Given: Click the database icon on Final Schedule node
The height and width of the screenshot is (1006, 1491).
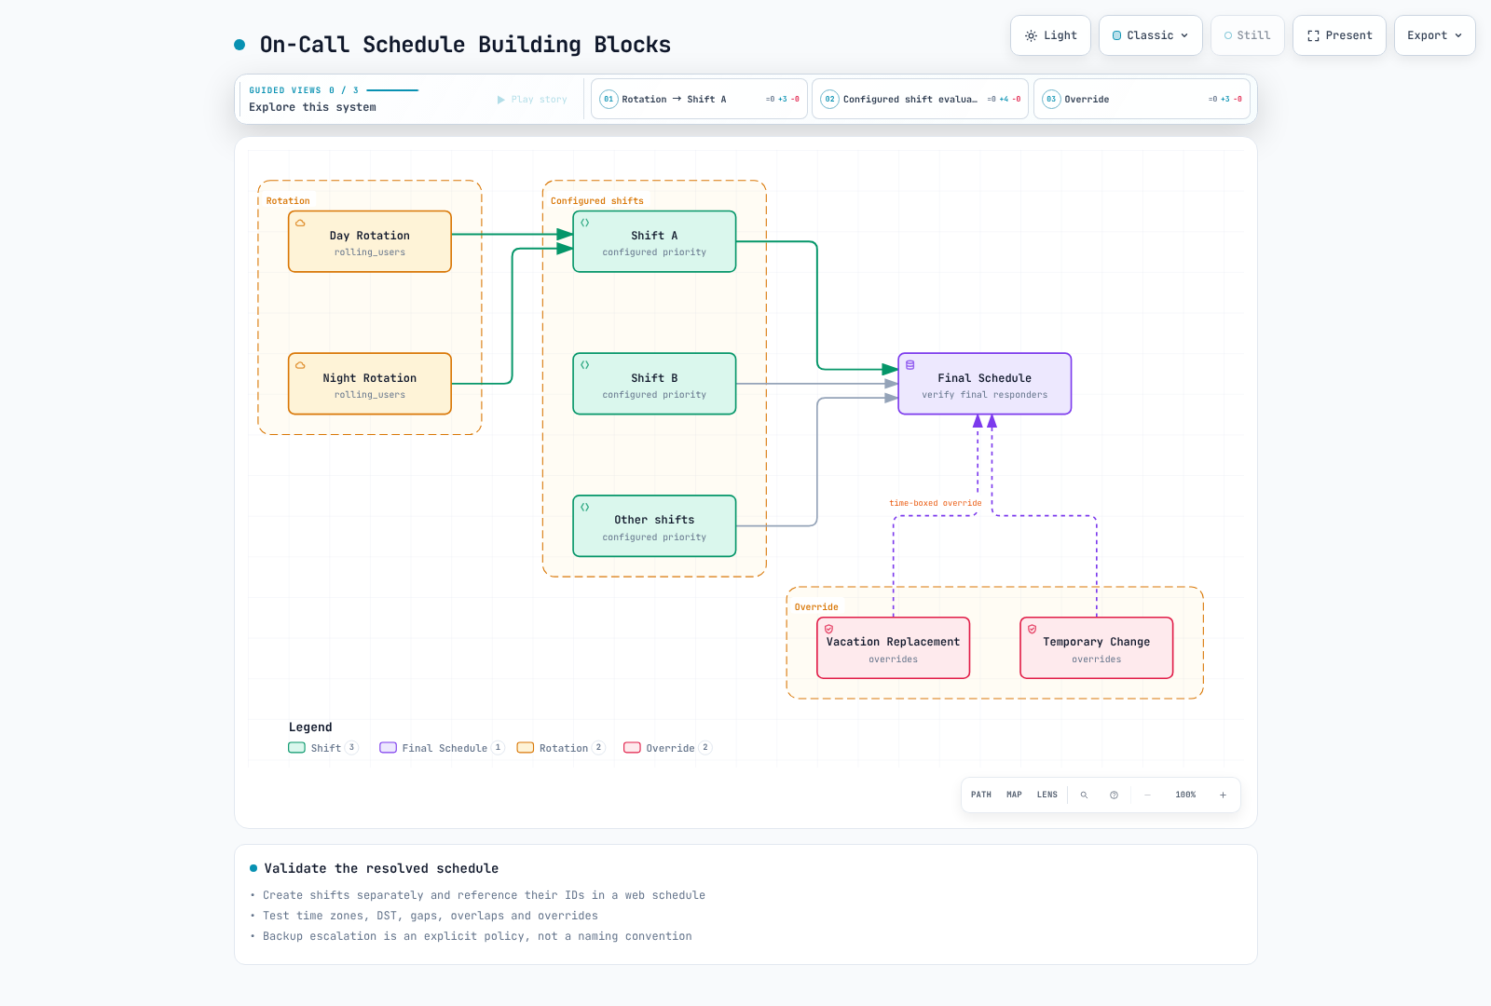Looking at the screenshot, I should (x=910, y=365).
